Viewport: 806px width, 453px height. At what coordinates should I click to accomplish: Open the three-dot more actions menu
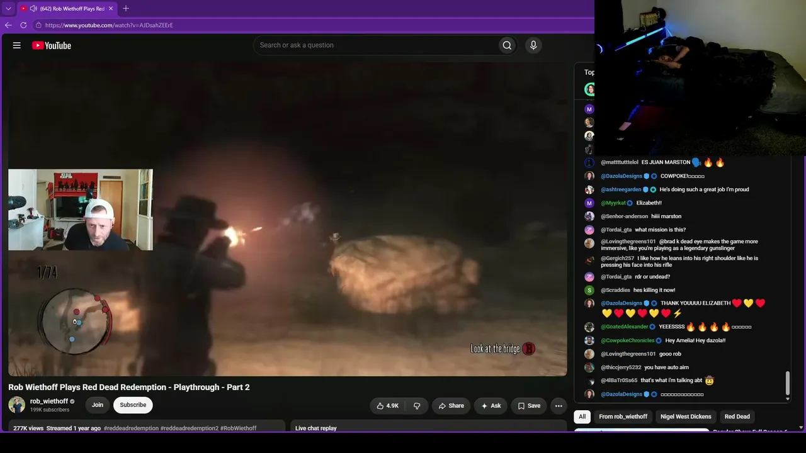click(559, 406)
